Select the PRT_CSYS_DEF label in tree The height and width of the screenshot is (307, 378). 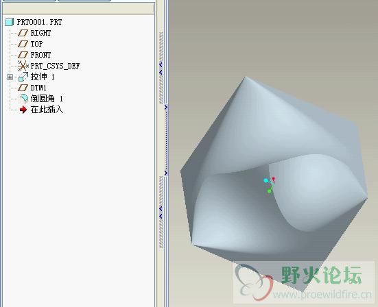pos(55,66)
